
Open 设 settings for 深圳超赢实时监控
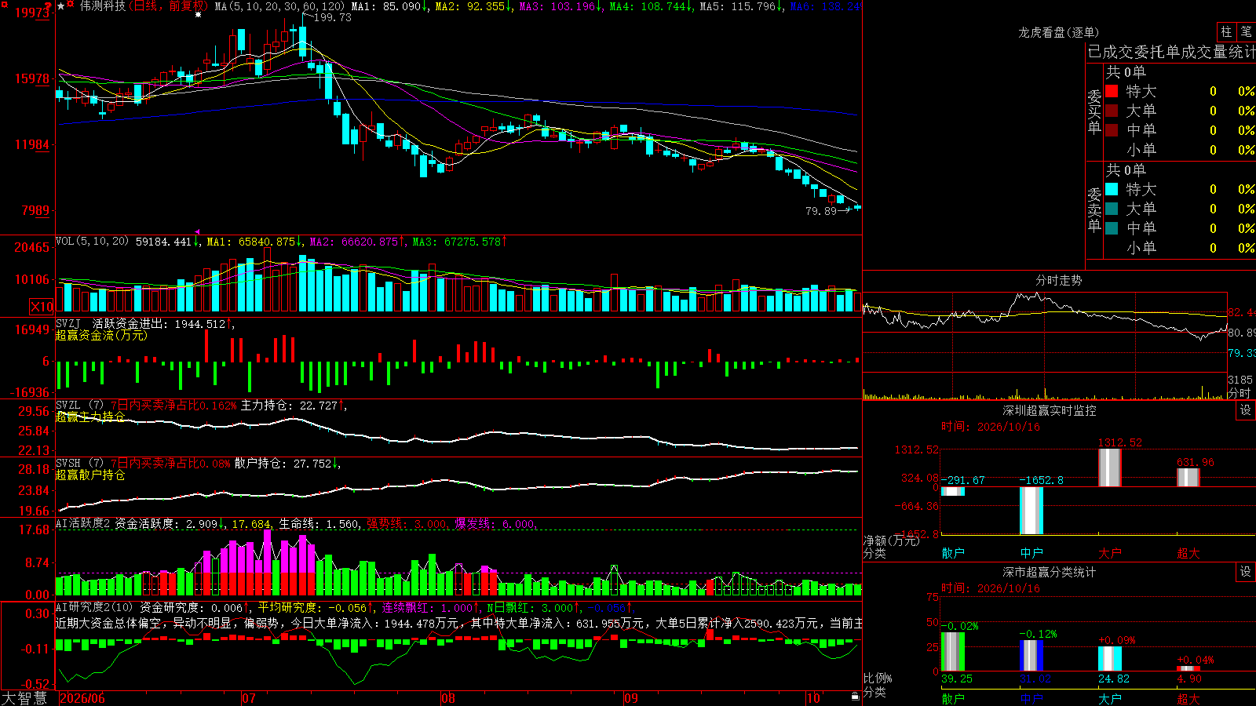point(1246,410)
